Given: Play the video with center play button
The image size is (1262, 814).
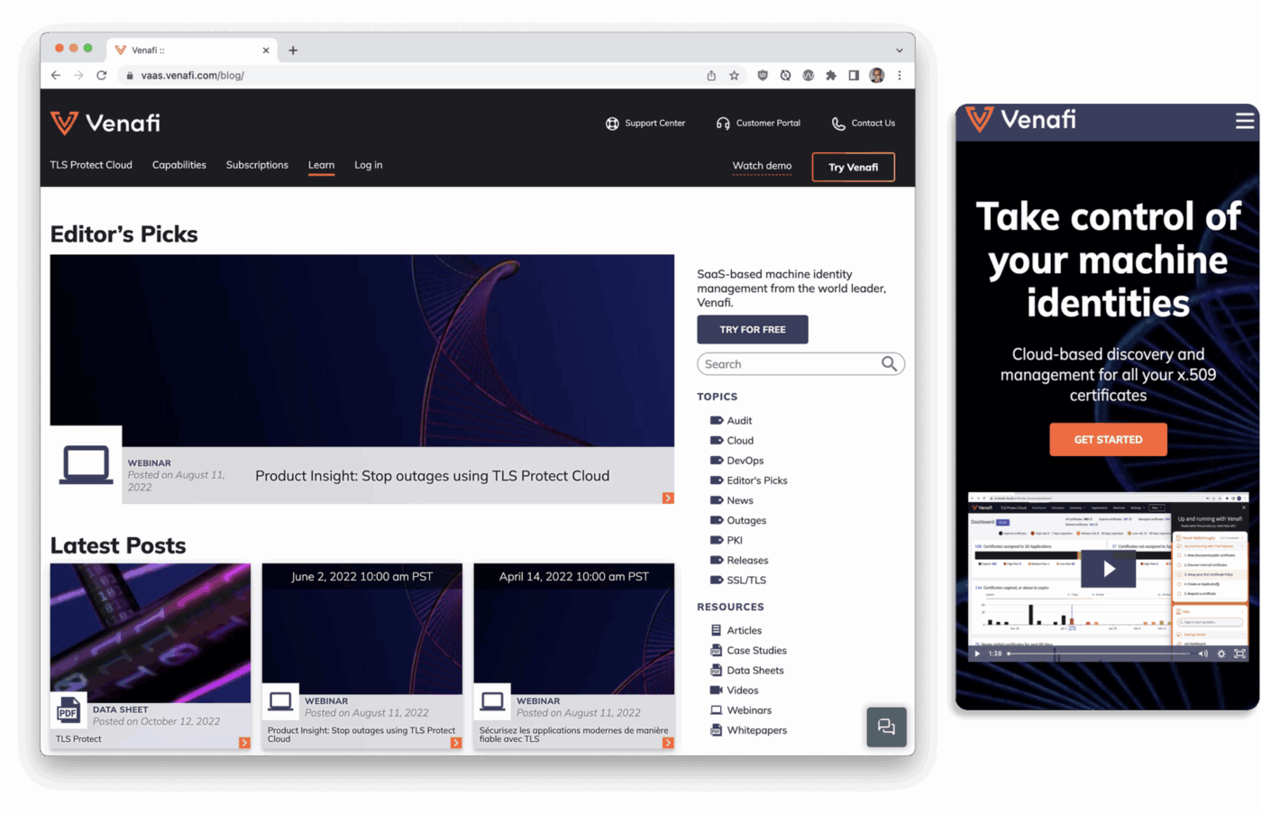Looking at the screenshot, I should click(x=1109, y=569).
